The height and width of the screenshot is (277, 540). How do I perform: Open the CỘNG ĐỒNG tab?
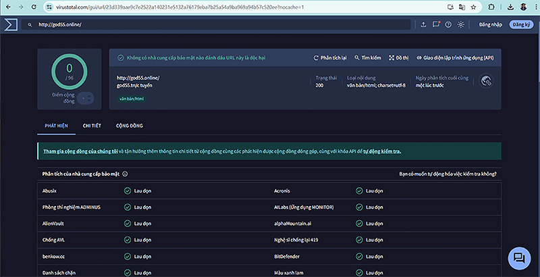coord(129,126)
